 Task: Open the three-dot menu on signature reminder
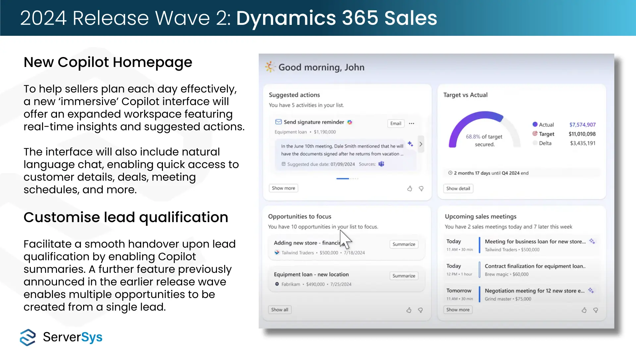pyautogui.click(x=411, y=123)
